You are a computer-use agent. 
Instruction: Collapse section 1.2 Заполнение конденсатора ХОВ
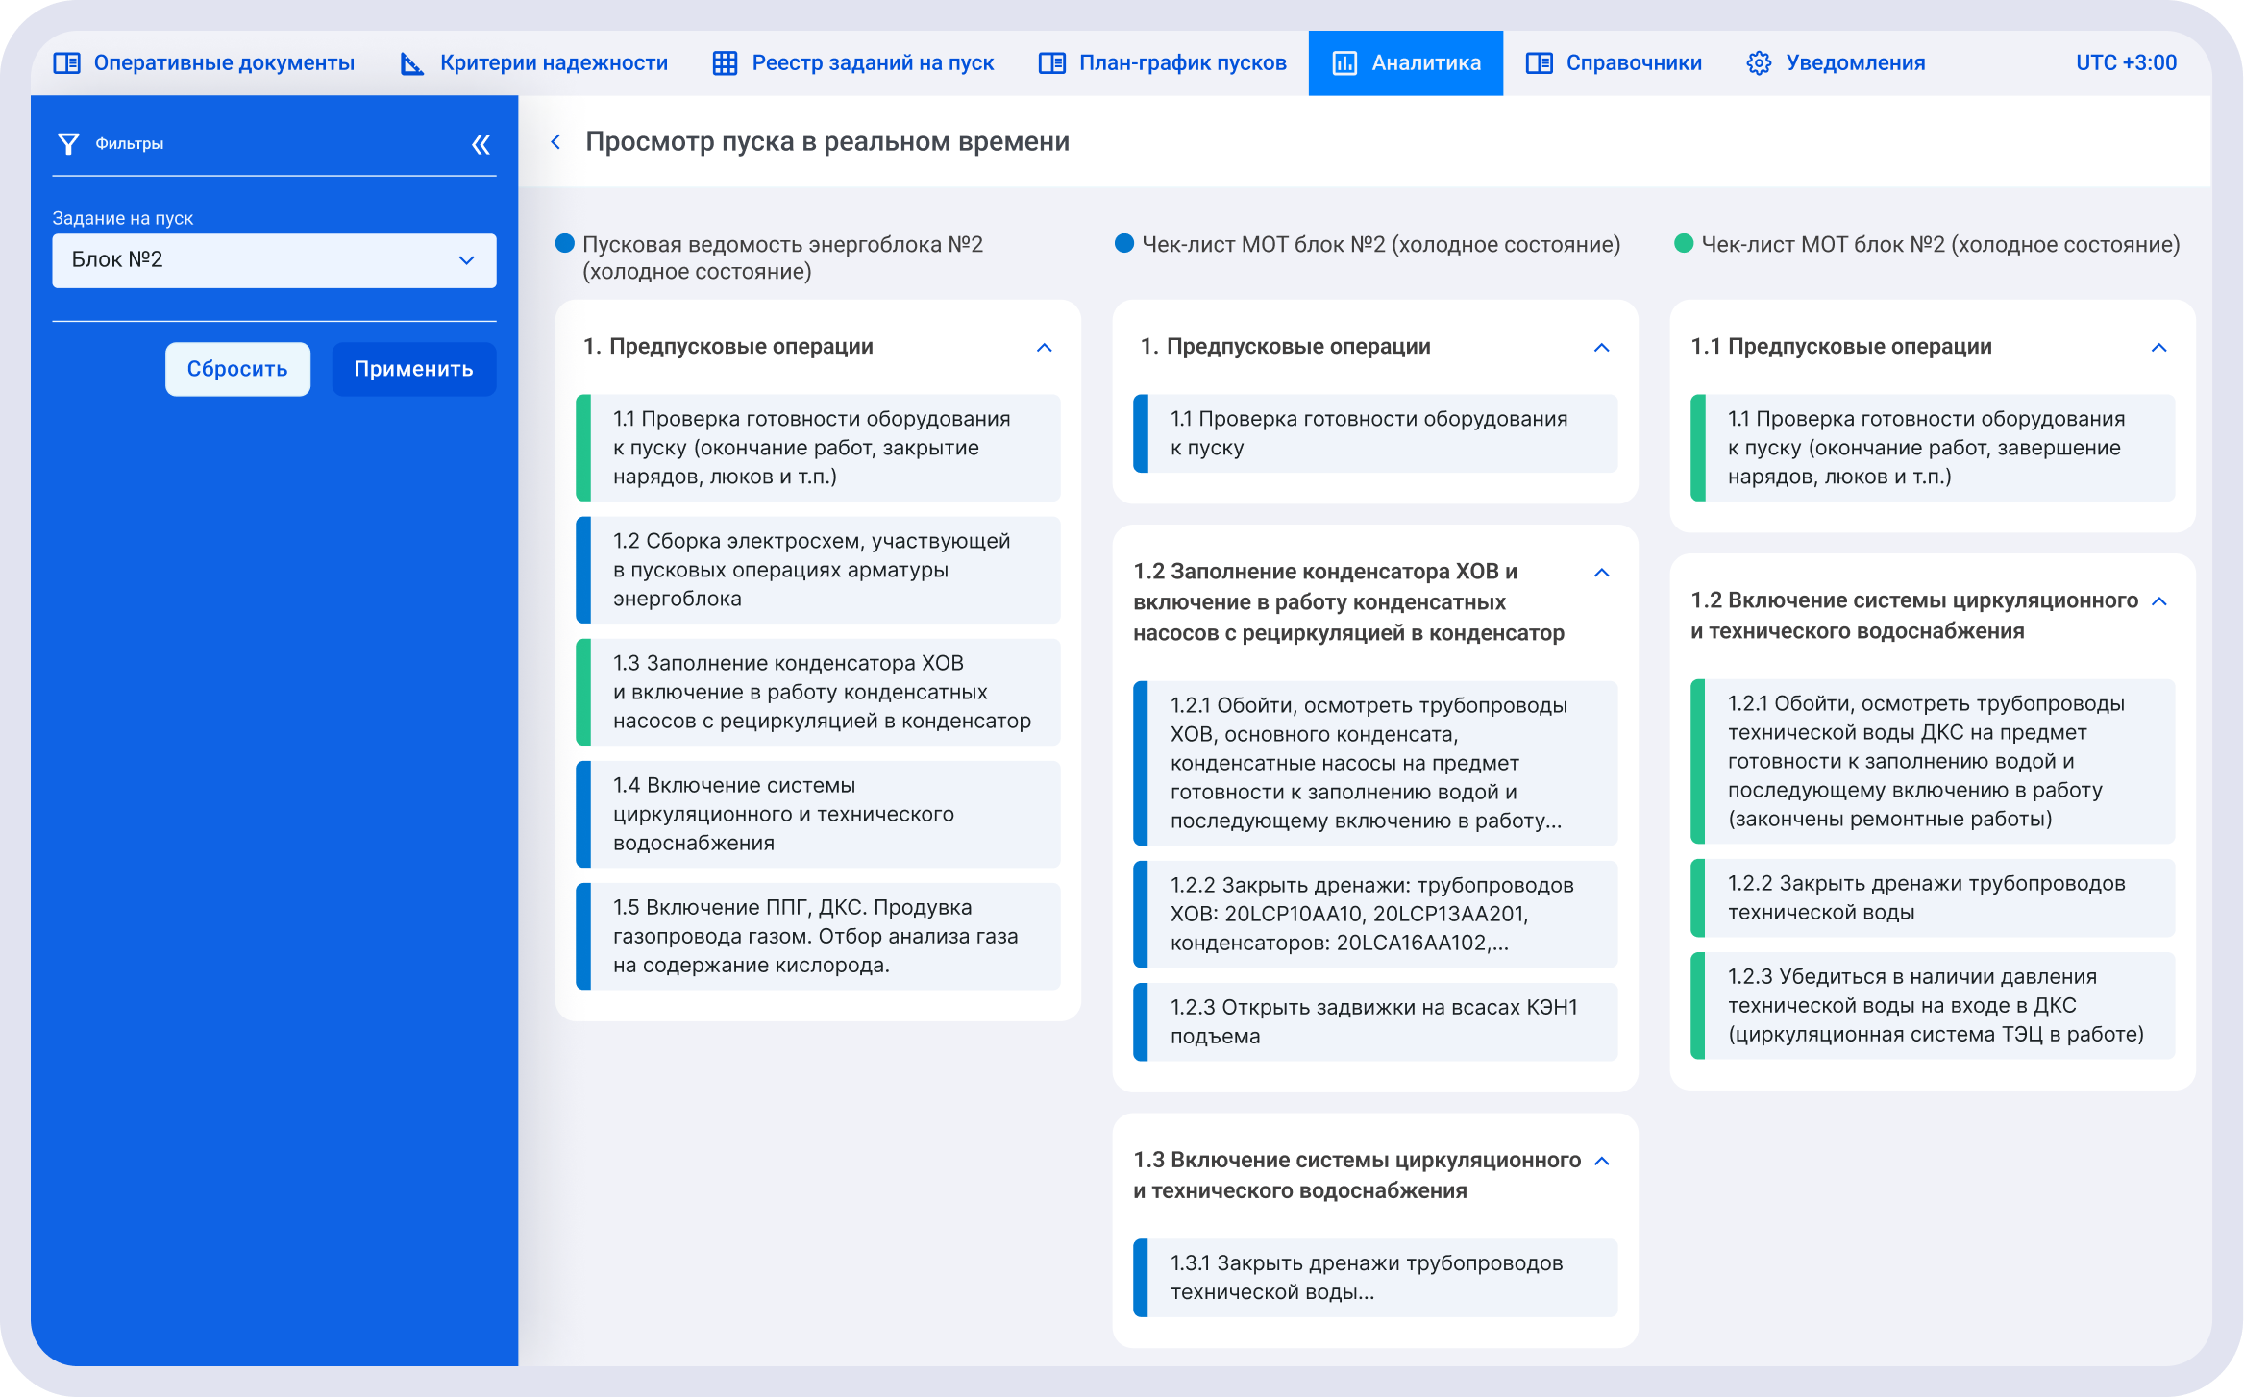1601,574
